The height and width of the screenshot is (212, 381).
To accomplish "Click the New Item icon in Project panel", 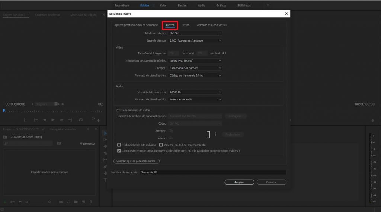I will click(83, 202).
